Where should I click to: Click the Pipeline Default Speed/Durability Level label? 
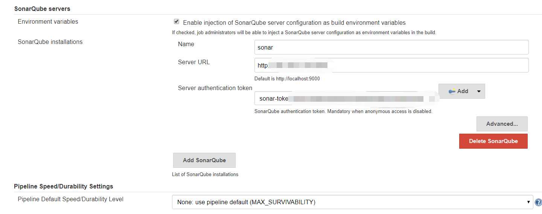[70, 199]
